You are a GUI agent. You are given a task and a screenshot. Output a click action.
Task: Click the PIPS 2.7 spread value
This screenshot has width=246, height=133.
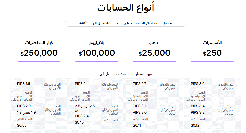click(x=140, y=84)
